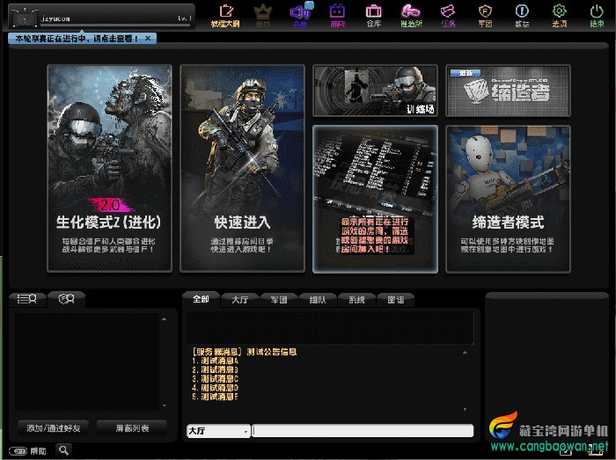Open the 教程大纲 tutorial icon
616x460 pixels.
point(226,15)
